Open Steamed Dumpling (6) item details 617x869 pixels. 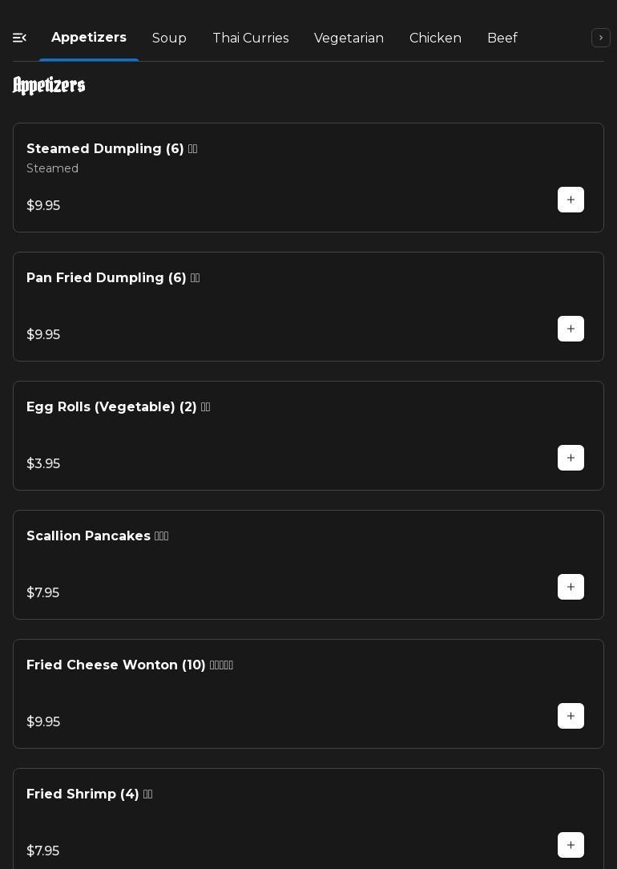click(x=105, y=149)
